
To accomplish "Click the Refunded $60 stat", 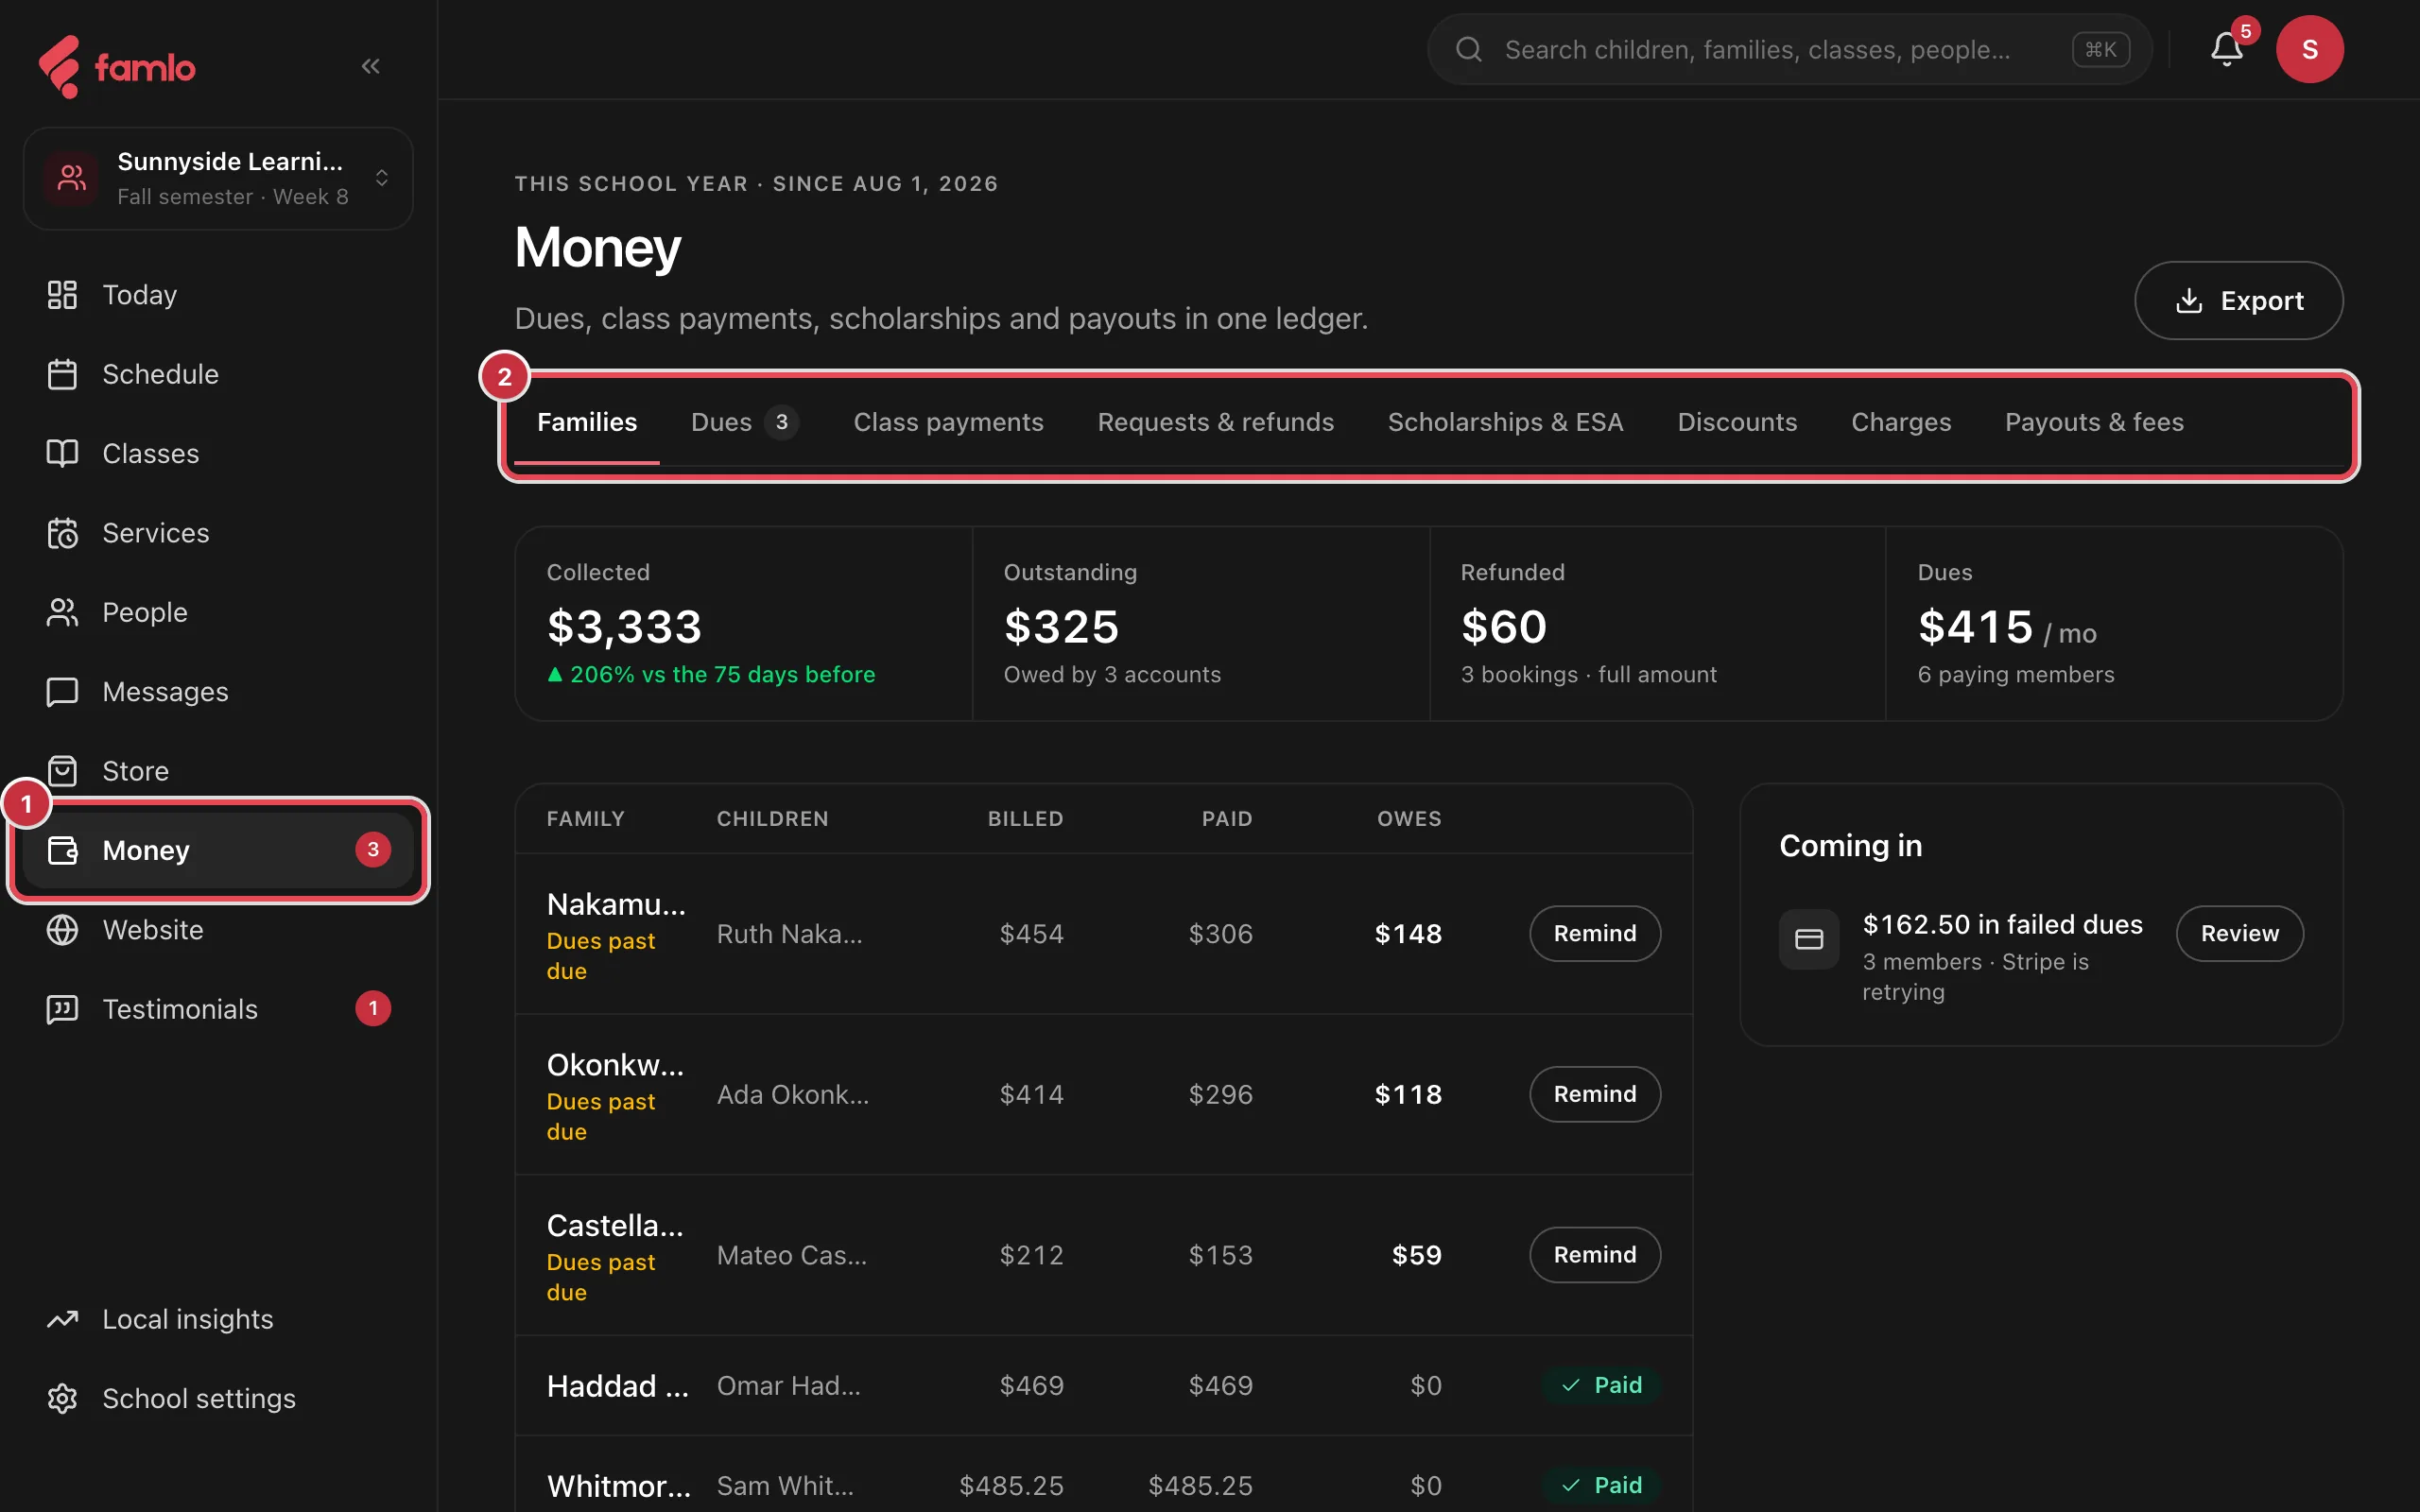I will [1657, 624].
